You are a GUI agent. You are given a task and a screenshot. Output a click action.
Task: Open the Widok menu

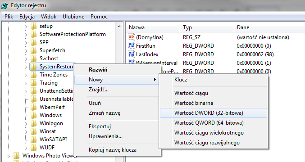coord(49,17)
